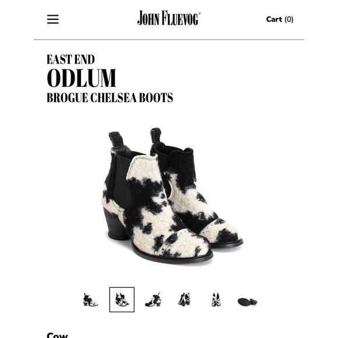Open the Cart (0) link
This screenshot has width=338, height=338.
click(280, 19)
